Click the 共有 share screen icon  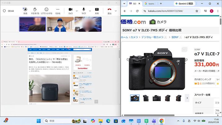97,10
